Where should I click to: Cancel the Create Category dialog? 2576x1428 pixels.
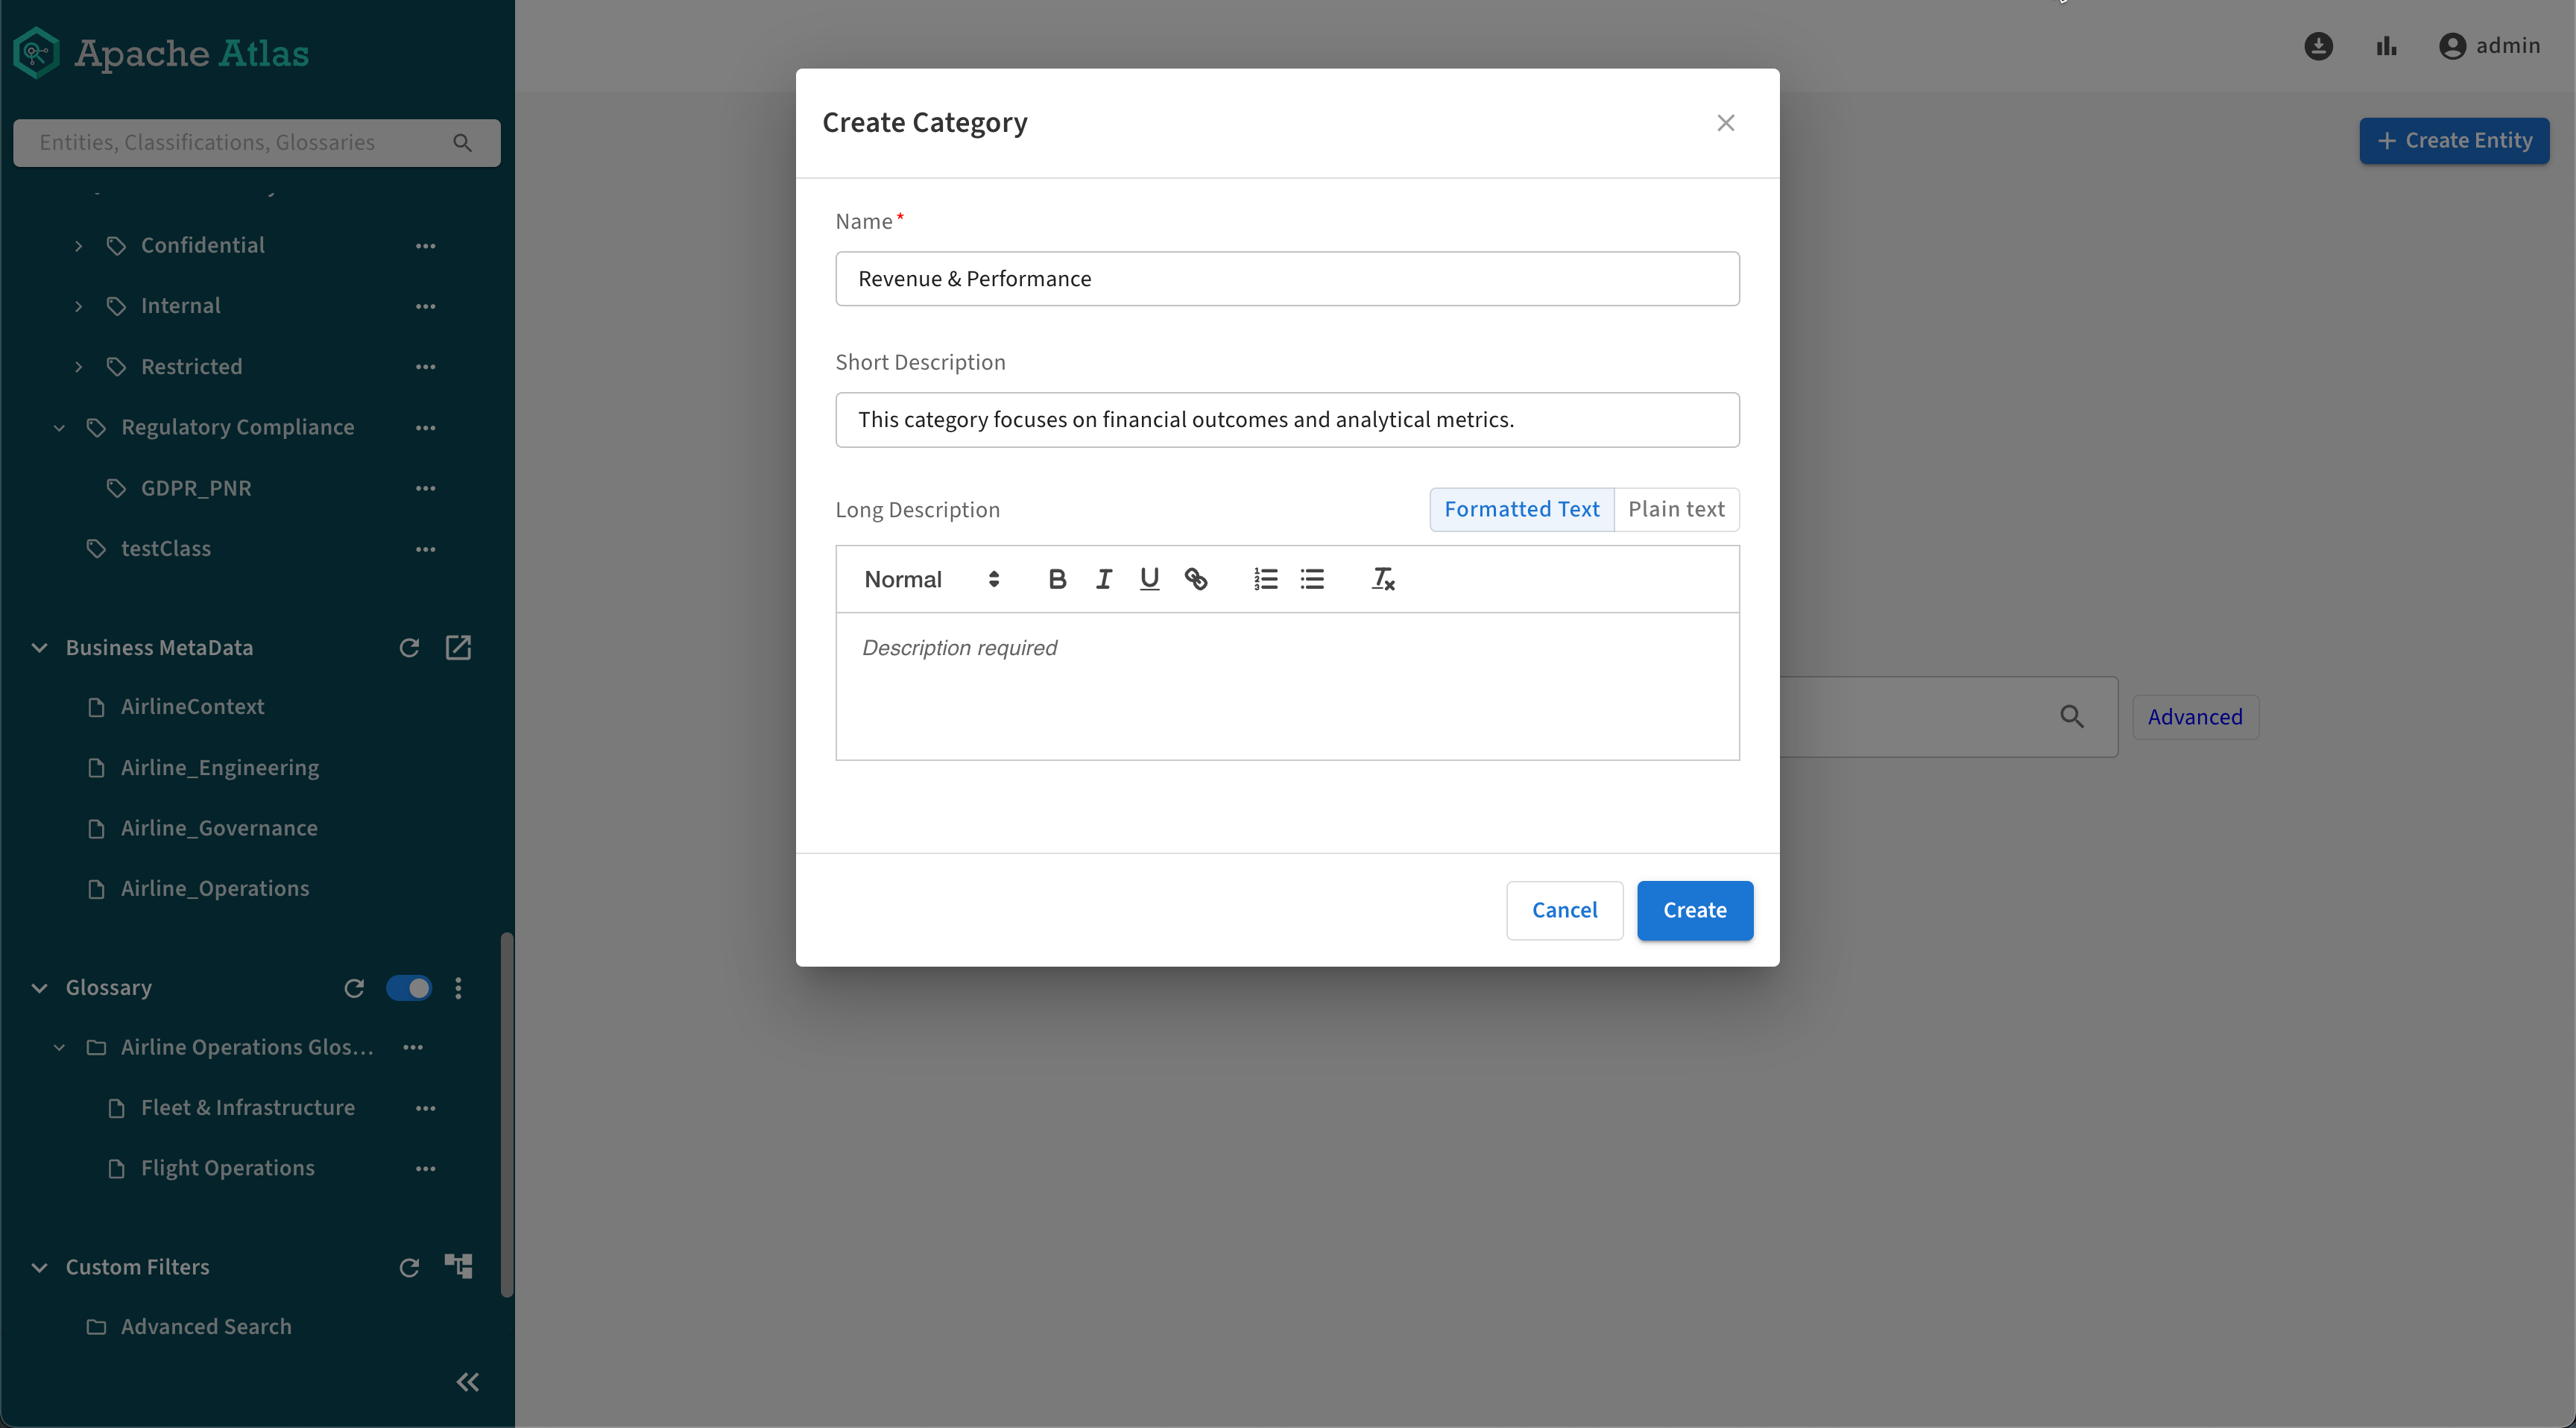coord(1564,910)
